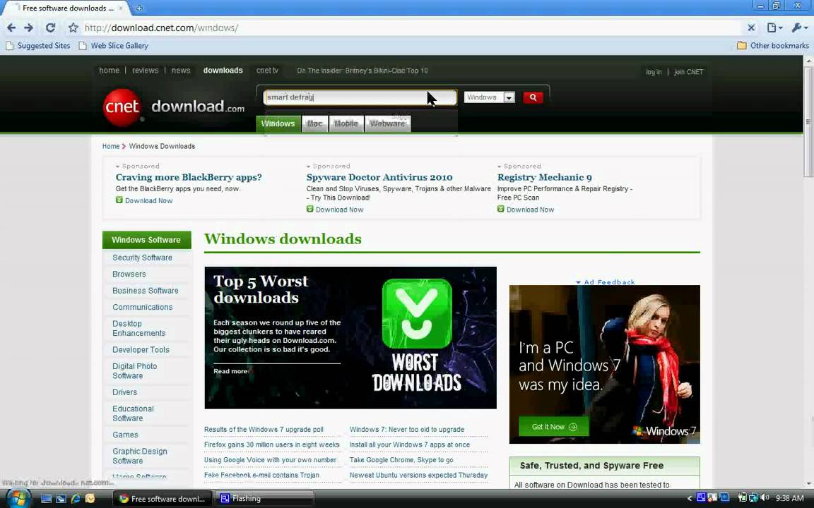Open the wrench tools menu

tap(799, 28)
